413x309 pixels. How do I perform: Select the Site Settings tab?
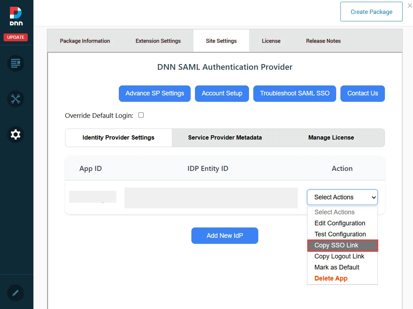pos(221,41)
